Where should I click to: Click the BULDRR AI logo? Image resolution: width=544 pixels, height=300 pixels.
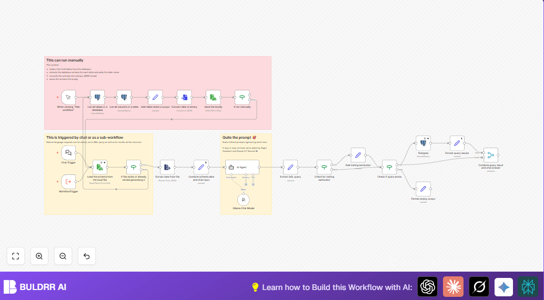pos(35,287)
